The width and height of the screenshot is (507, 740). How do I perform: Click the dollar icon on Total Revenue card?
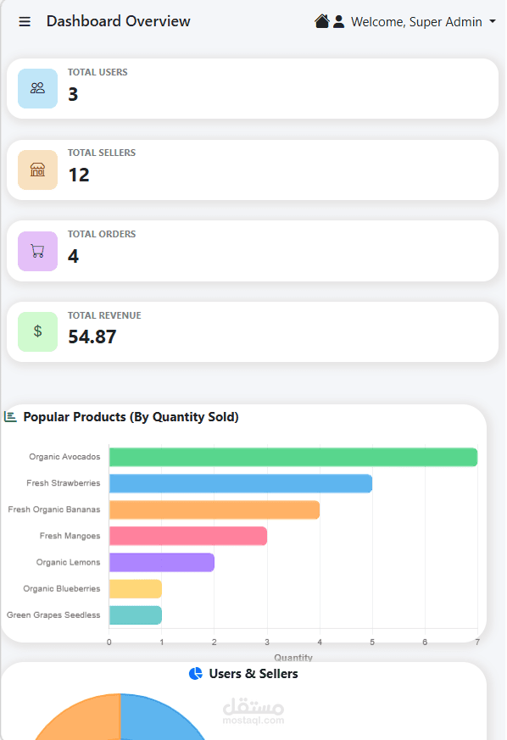37,331
